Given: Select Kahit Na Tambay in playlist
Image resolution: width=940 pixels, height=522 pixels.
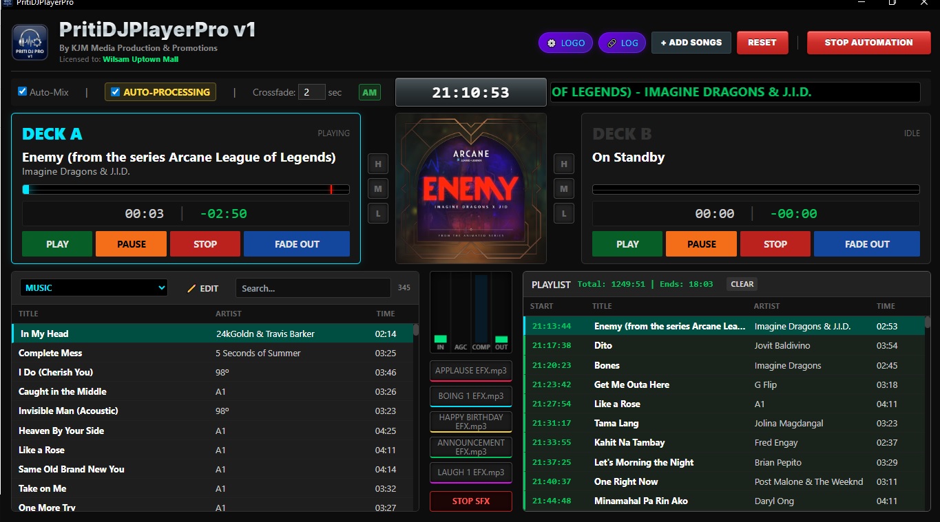Looking at the screenshot, I should (724, 442).
